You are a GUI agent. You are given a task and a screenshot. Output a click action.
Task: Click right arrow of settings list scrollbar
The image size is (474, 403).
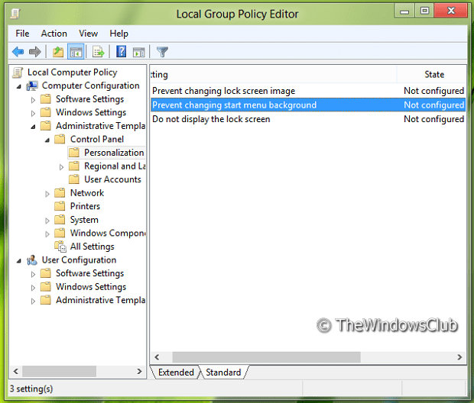(x=459, y=357)
